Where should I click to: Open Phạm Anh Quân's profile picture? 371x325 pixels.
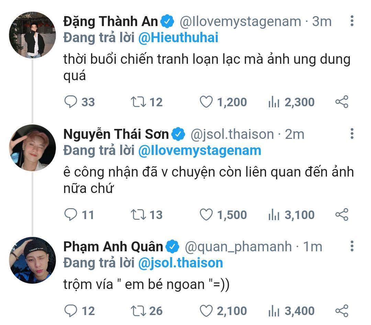coord(32,260)
